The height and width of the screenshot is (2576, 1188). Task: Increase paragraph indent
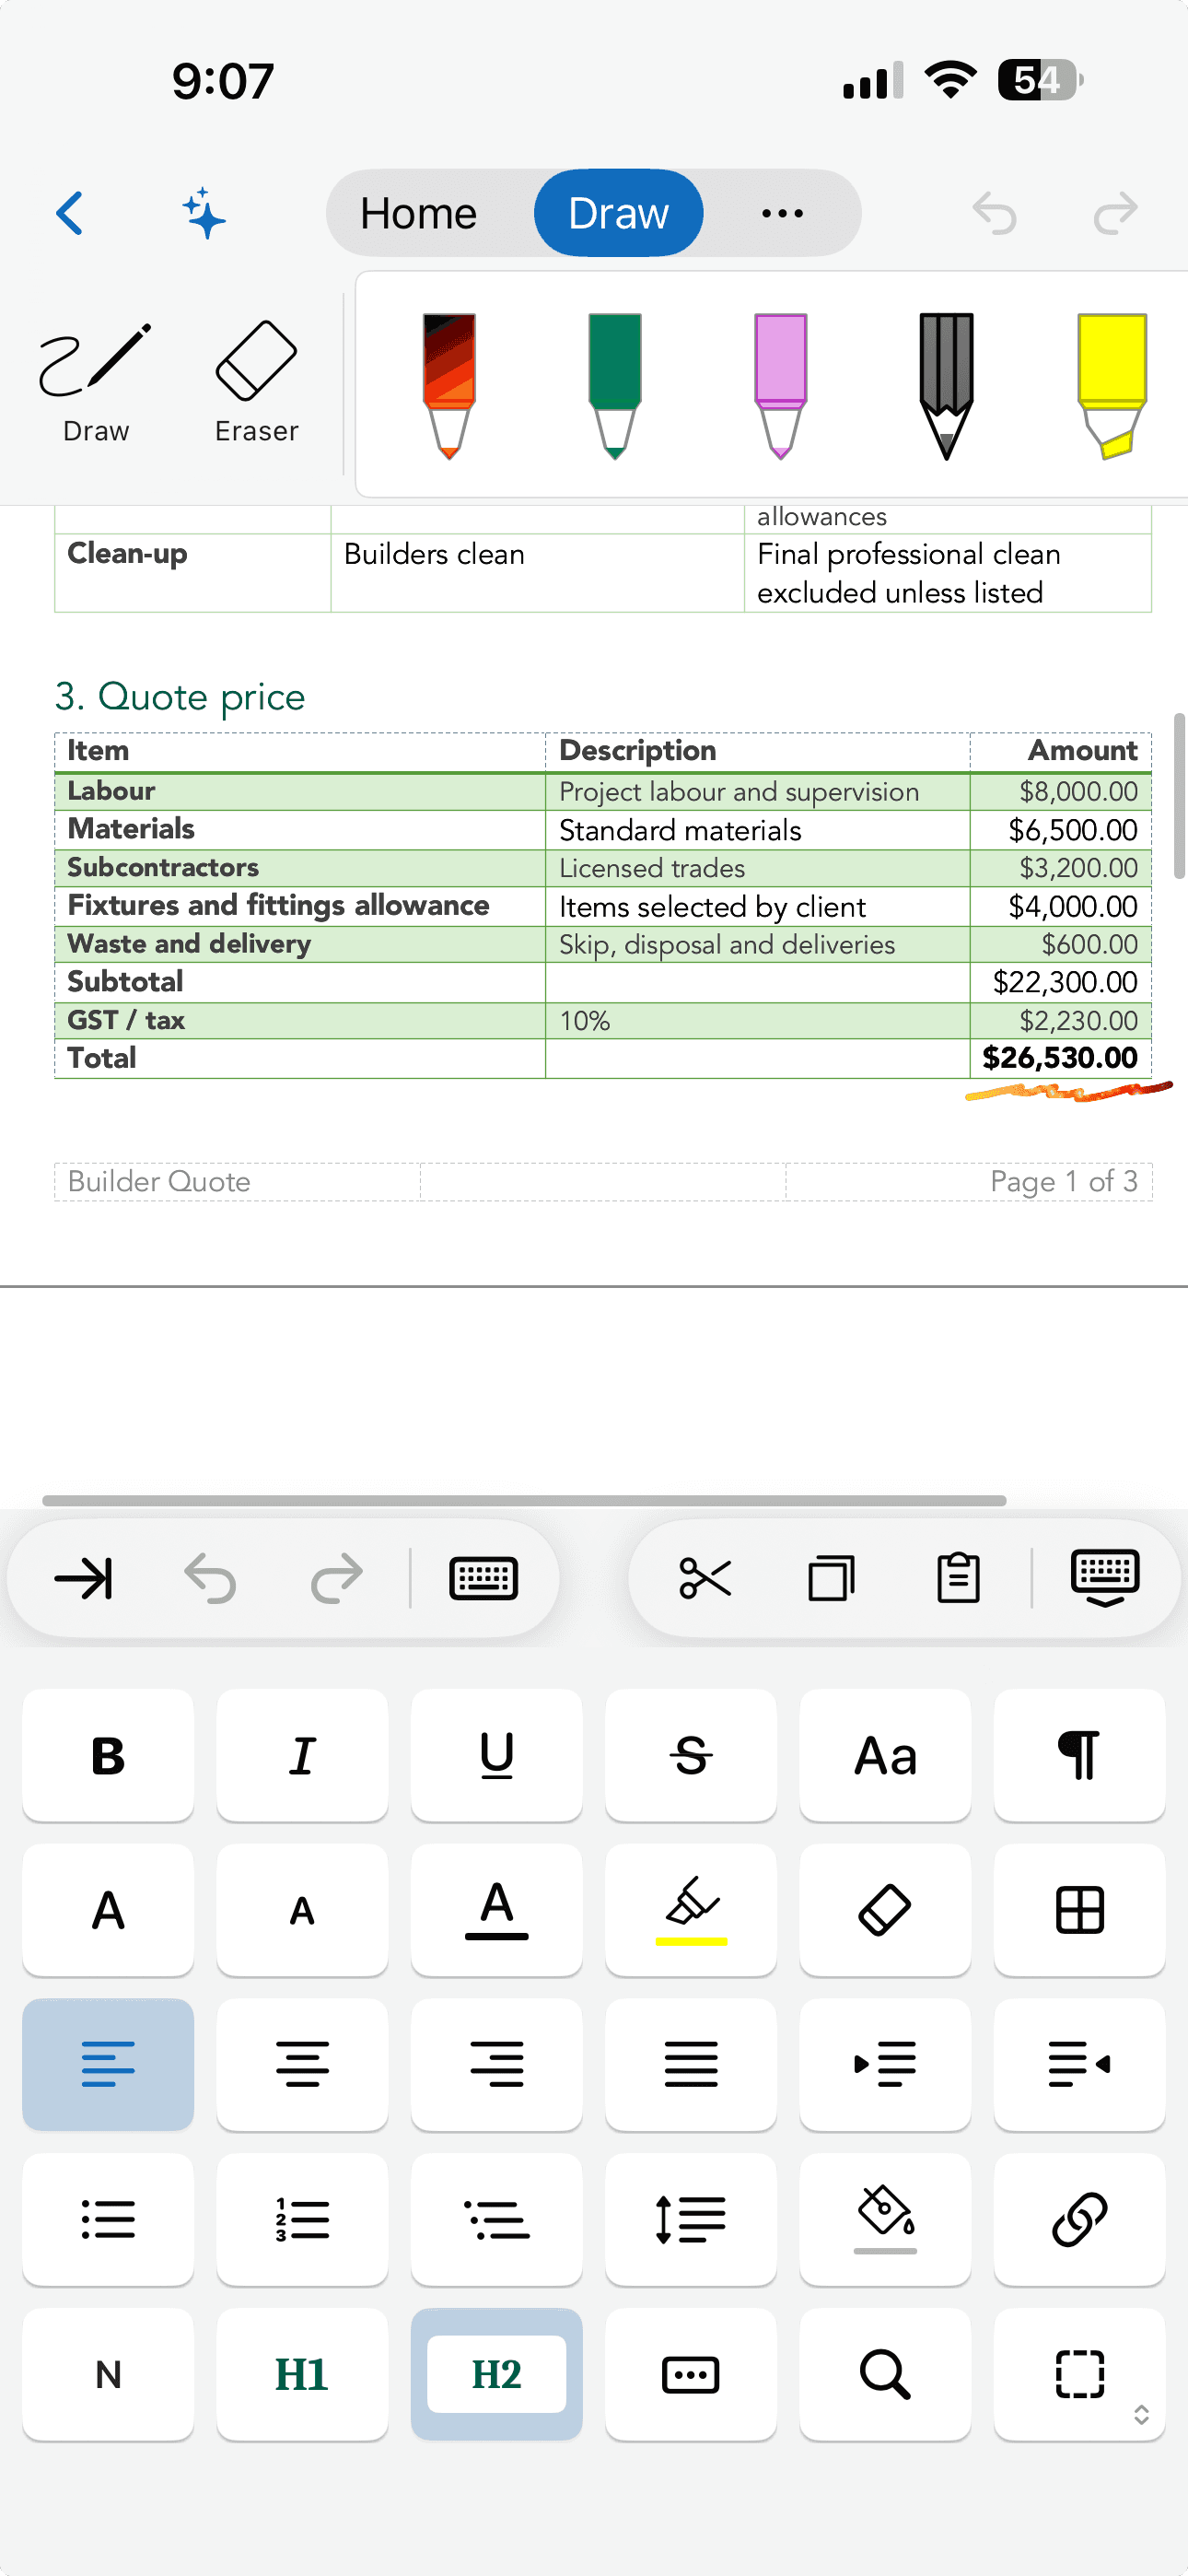[x=885, y=2065]
